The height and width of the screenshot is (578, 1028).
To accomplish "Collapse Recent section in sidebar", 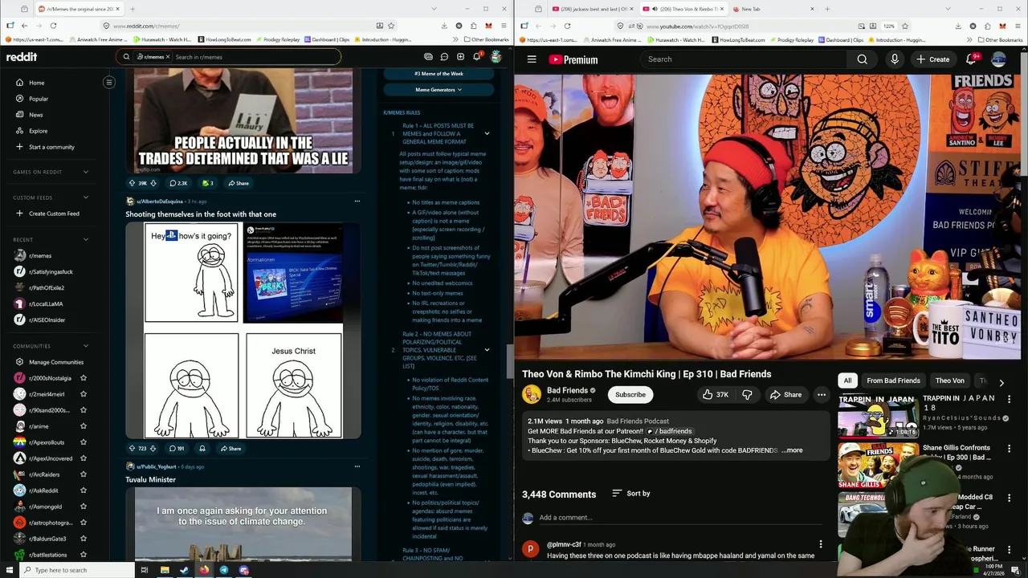I will 86,239.
